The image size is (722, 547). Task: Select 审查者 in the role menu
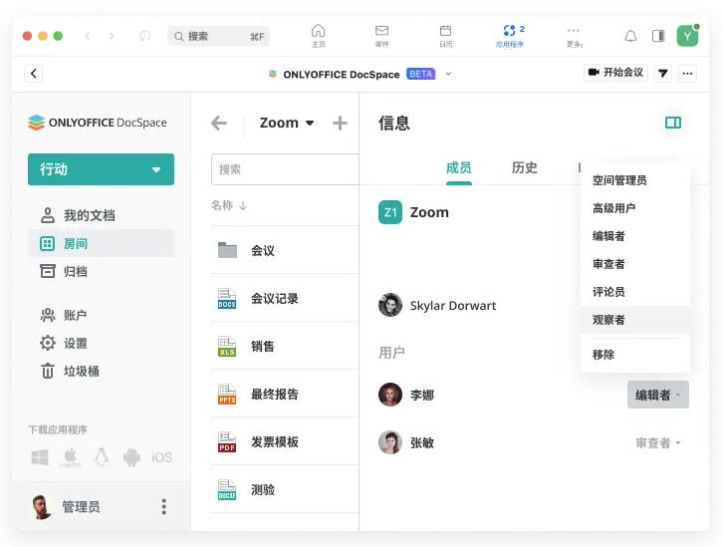pos(635,264)
